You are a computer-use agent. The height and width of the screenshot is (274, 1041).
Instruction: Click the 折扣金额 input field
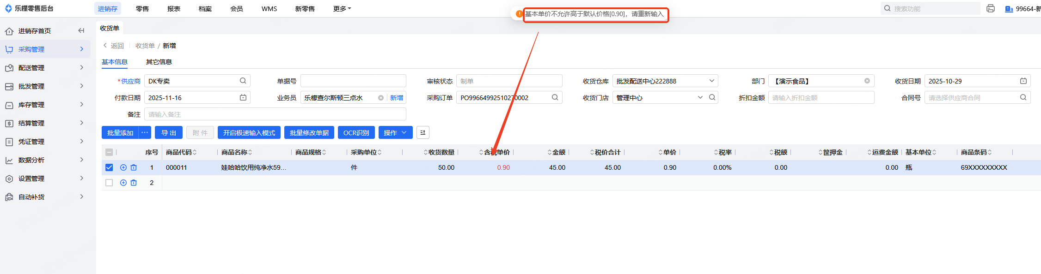tap(821, 97)
